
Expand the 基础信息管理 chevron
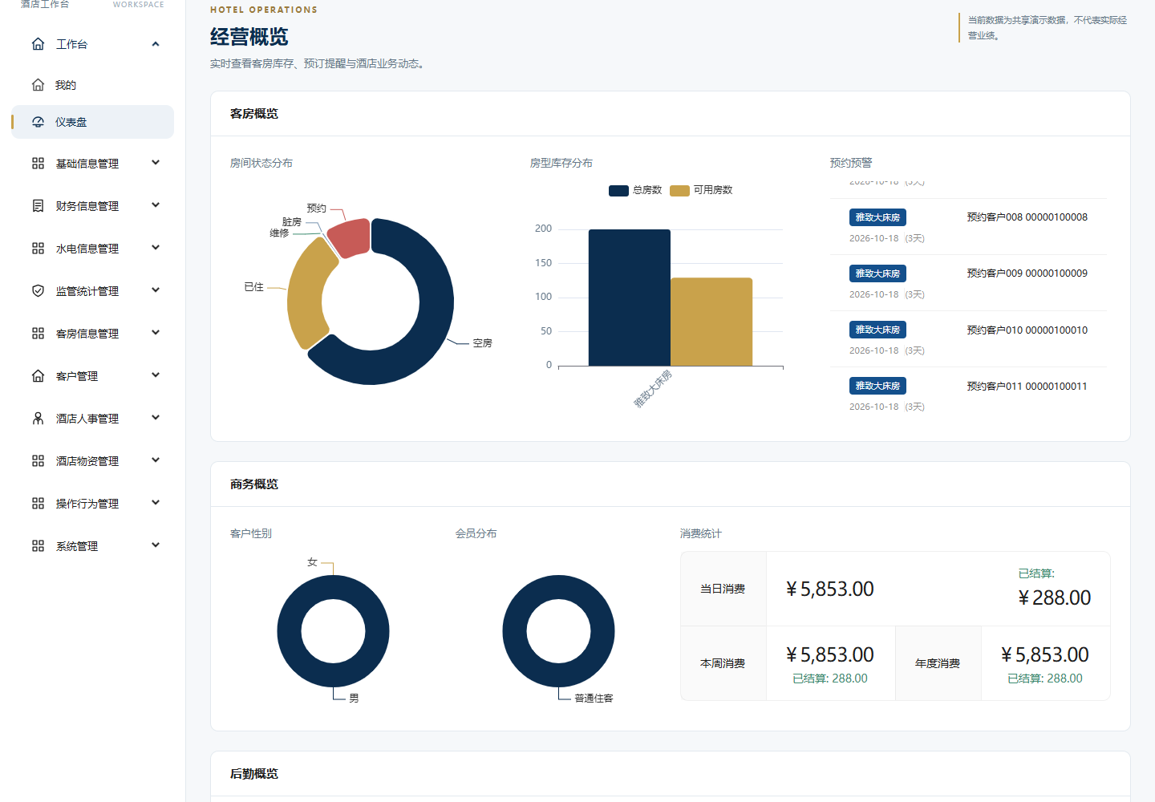[x=156, y=163]
